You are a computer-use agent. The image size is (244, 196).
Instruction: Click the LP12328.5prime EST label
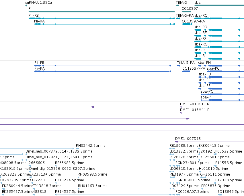tap(228, 180)
